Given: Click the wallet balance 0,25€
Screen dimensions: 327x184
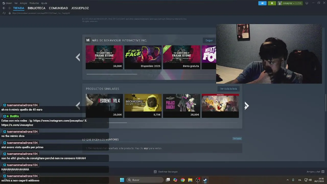Looking at the screenshot, I should pyautogui.click(x=298, y=3).
